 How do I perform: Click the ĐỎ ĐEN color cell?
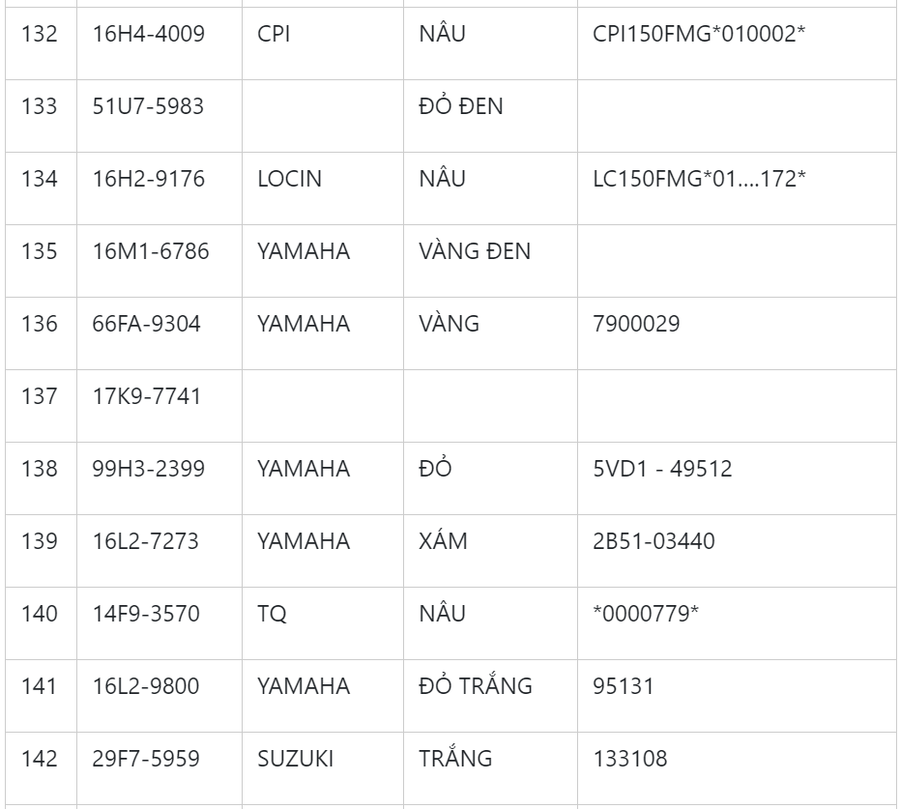point(461,106)
